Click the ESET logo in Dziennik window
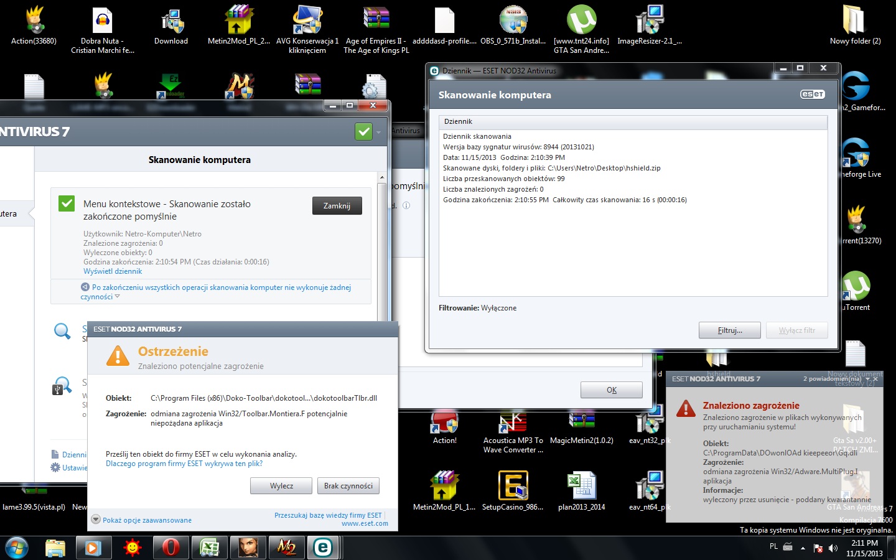Image resolution: width=896 pixels, height=560 pixels. click(812, 95)
